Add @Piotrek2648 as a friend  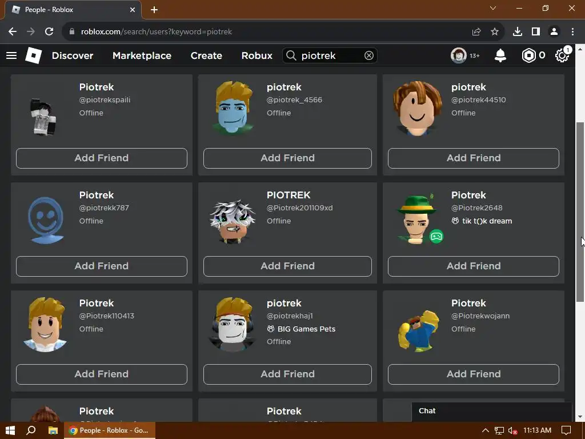[x=474, y=266]
